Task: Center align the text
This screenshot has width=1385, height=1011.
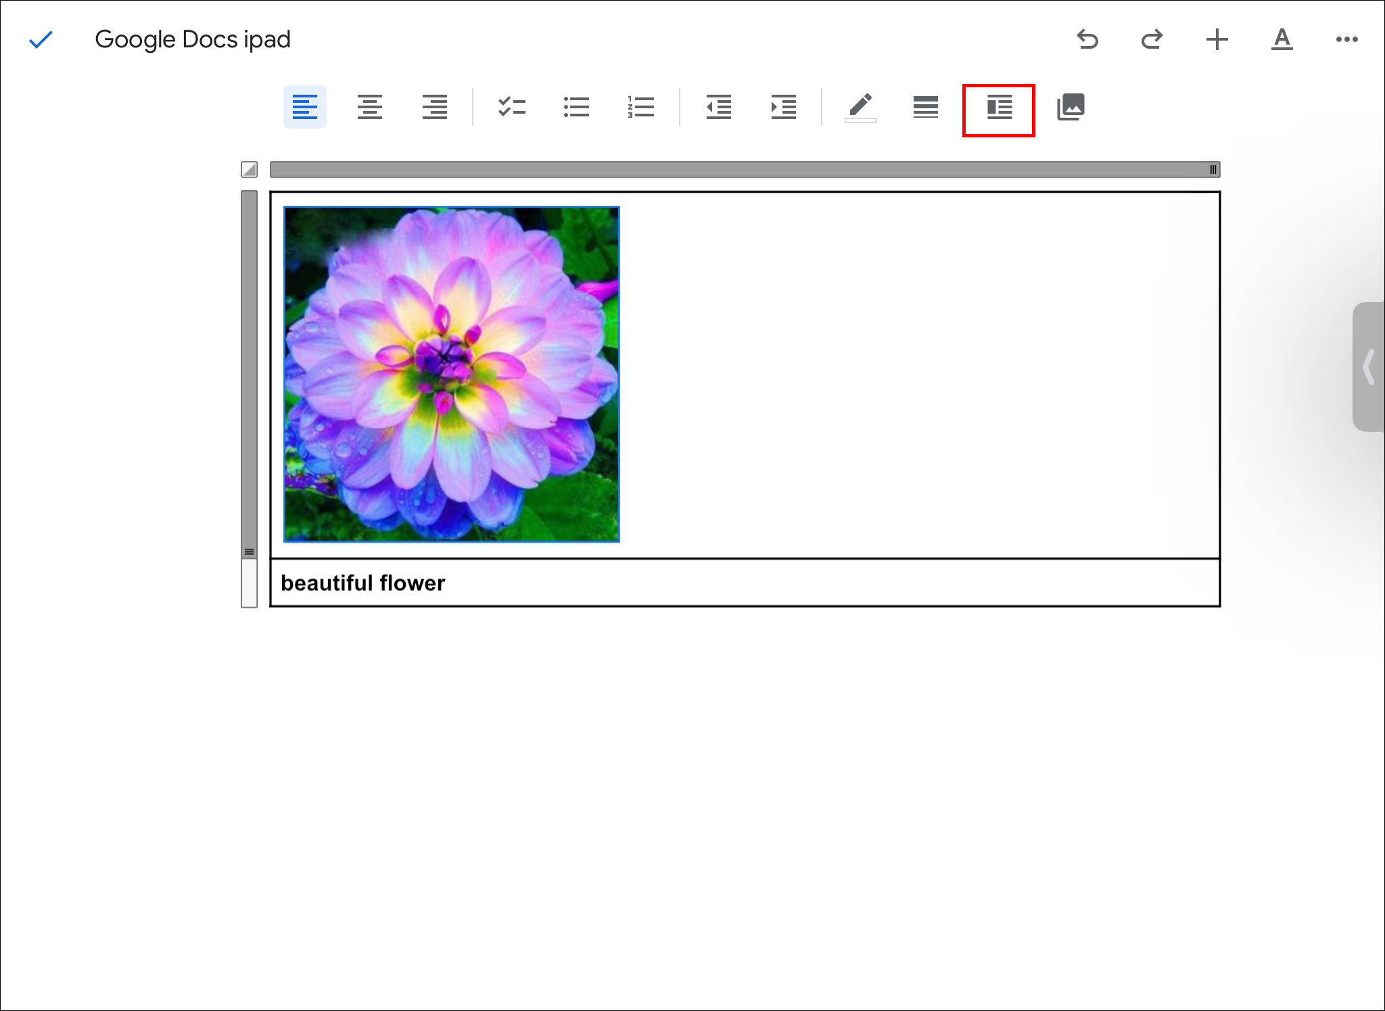Action: 369,107
